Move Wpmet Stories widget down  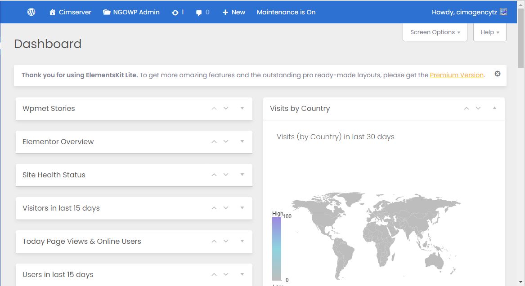pyautogui.click(x=226, y=108)
